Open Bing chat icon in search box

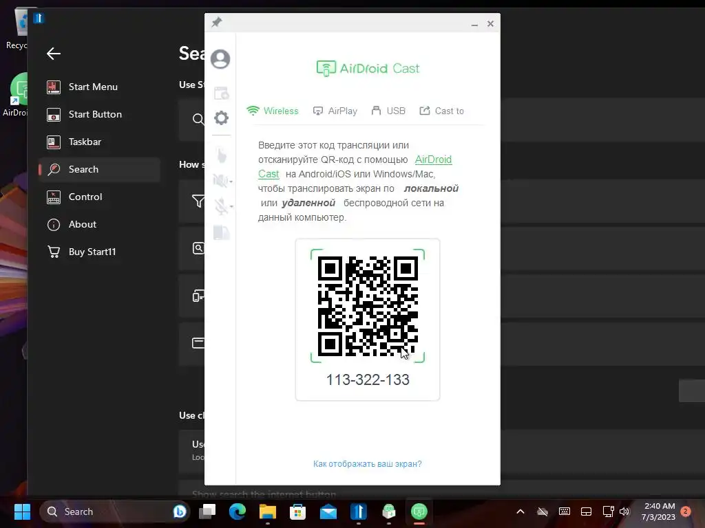coord(180,511)
